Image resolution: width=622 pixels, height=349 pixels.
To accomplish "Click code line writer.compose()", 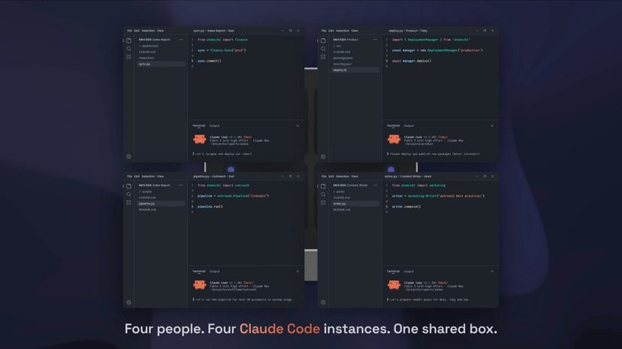I will point(406,207).
